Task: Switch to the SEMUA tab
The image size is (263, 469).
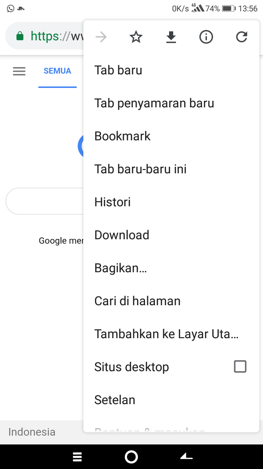Action: tap(57, 71)
